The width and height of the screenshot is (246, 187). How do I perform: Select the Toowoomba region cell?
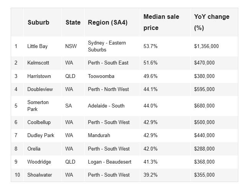click(x=101, y=76)
